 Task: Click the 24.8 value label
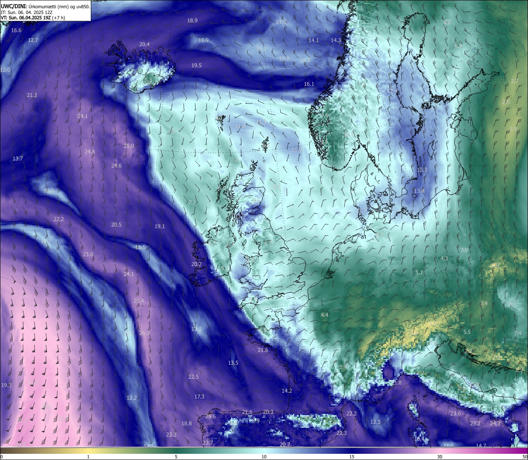(90, 151)
